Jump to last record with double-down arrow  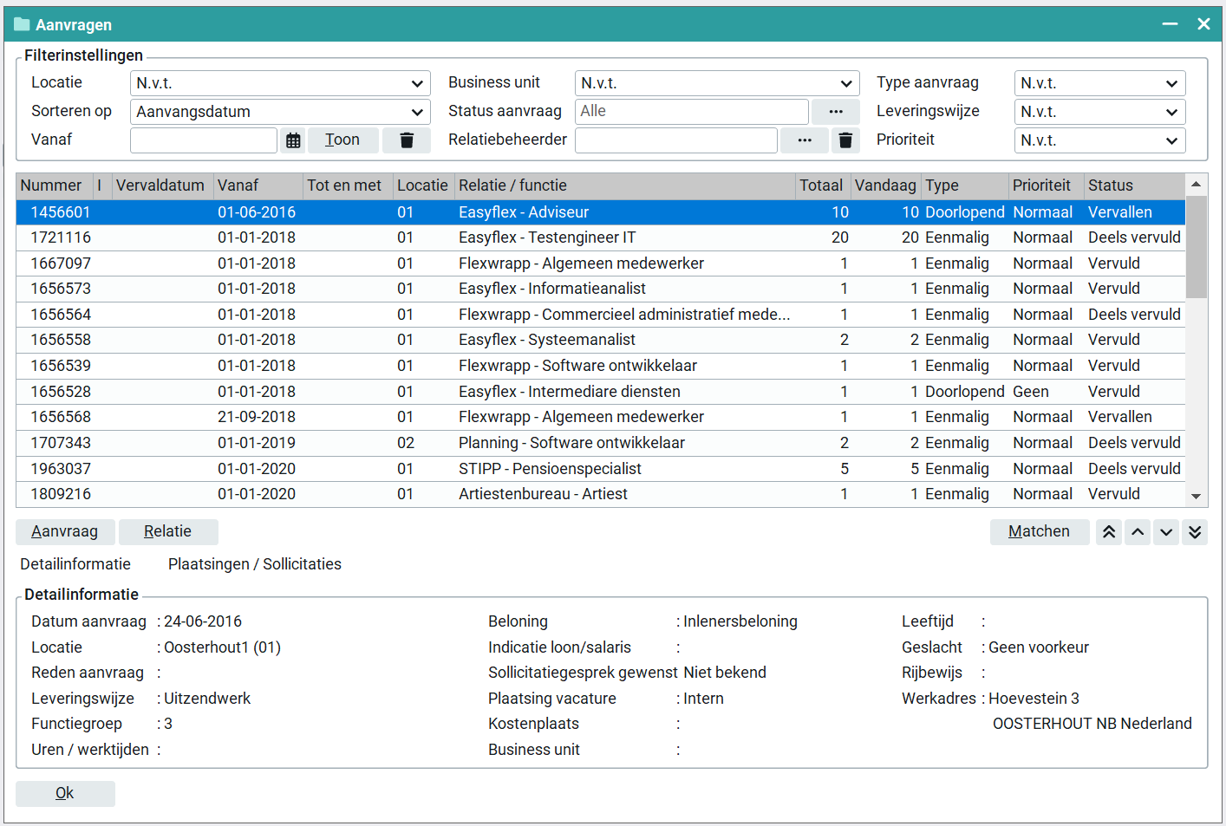click(x=1195, y=532)
